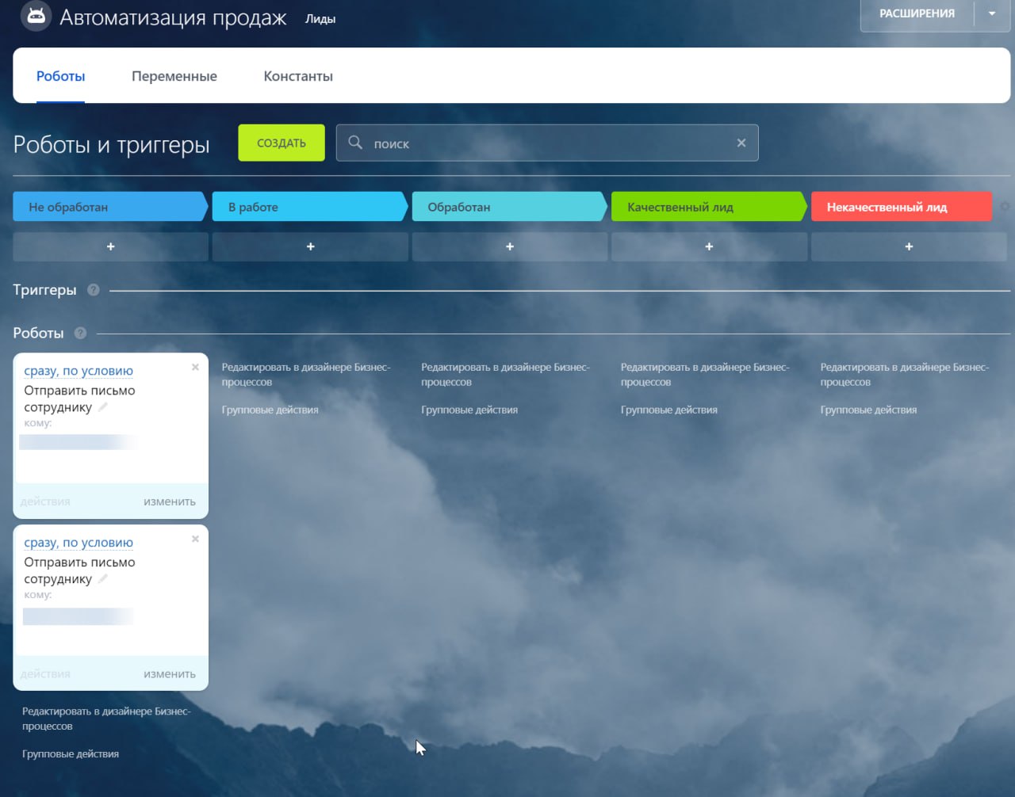This screenshot has width=1015, height=797.
Task: Switch to the Переменные tab
Action: [174, 76]
